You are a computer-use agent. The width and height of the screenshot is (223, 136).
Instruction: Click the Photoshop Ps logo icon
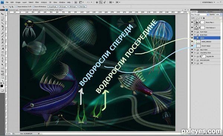coord(2,2)
